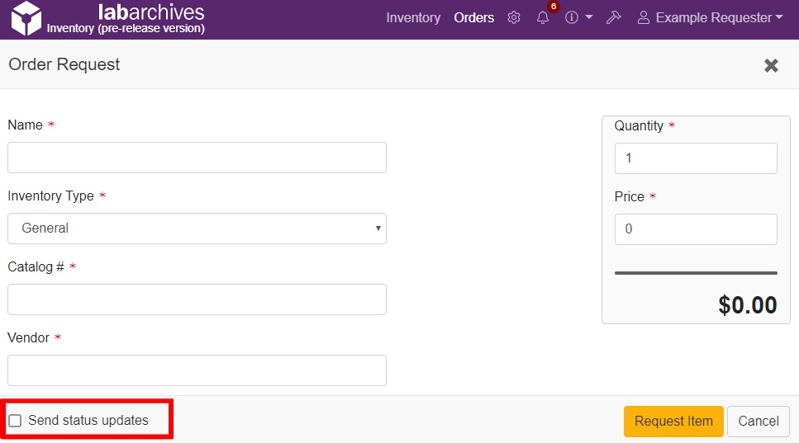Expand the Inventory Type dropdown
The width and height of the screenshot is (799, 443).
(197, 229)
